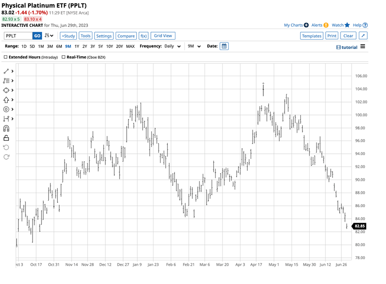The image size is (386, 284).
Task: Set range to 3Y
Action: point(92,46)
